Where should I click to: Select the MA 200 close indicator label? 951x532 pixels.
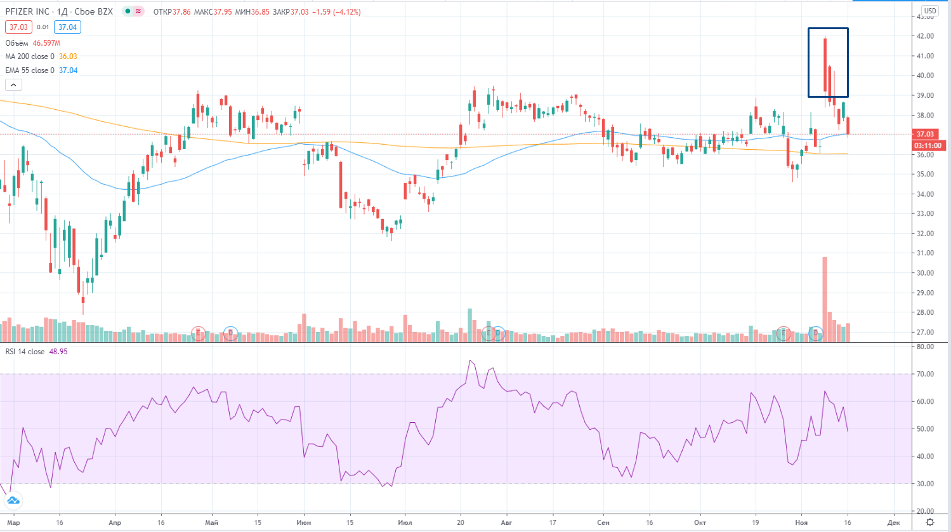click(x=30, y=57)
